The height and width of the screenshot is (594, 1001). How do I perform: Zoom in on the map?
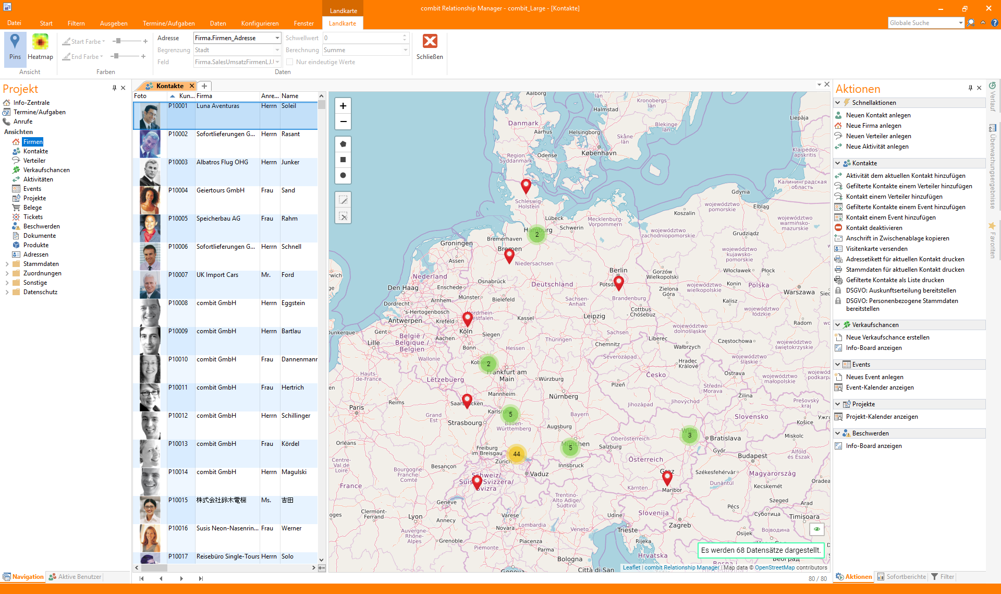tap(343, 106)
